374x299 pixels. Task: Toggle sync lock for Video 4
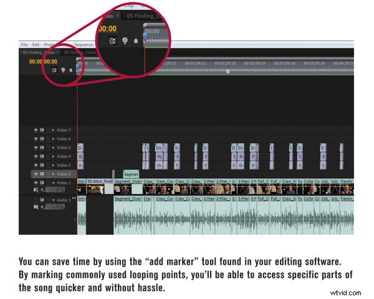(42, 156)
